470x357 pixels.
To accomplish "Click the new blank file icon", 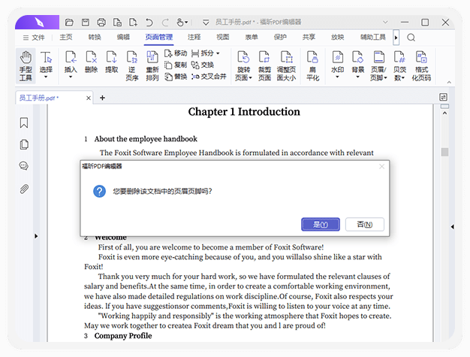I will pos(133,23).
